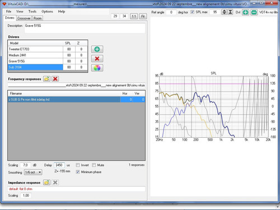Remove frequency response with red X icon

(55, 79)
